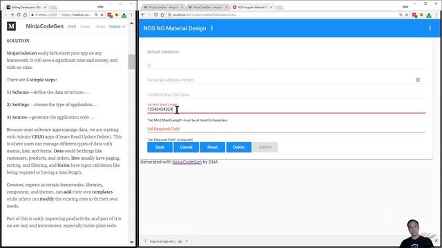The image size is (442, 248).
Task: Click the home button in the localhost window
Action: point(162,14)
